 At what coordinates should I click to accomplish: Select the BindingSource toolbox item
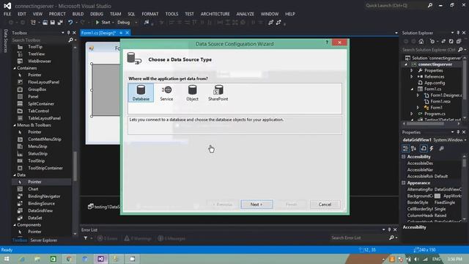[x=42, y=204]
